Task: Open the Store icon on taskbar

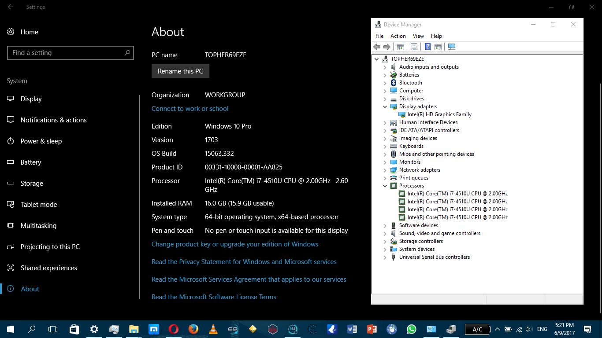Action: tap(74, 329)
